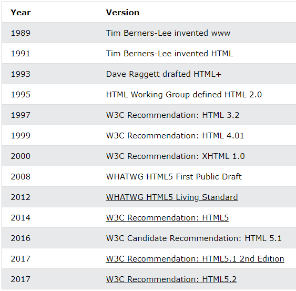Click W3C Recommendation: HTML 3.2 text

coord(172,115)
